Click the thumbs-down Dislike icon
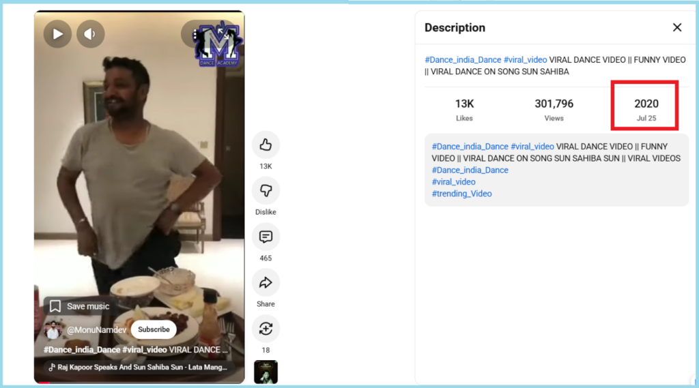The image size is (699, 388). (266, 191)
